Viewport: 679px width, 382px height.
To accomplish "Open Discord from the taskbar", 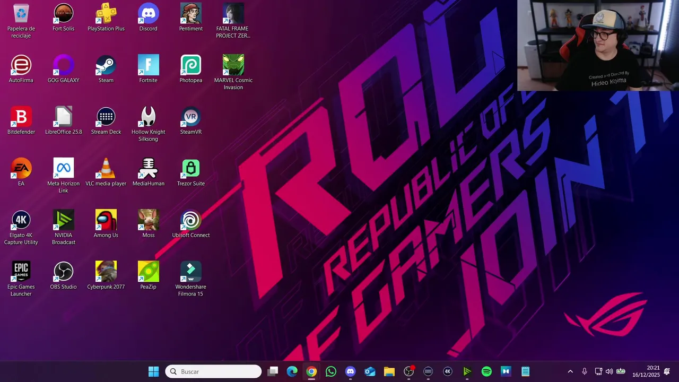I will point(350,371).
